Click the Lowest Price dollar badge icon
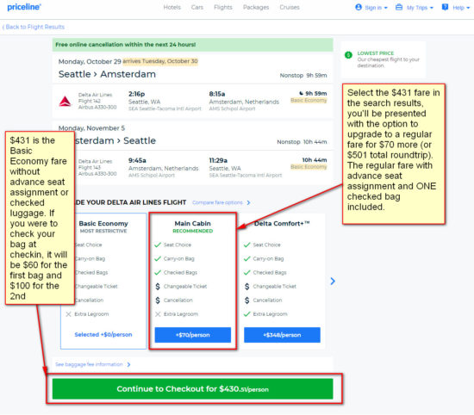 pos(348,55)
